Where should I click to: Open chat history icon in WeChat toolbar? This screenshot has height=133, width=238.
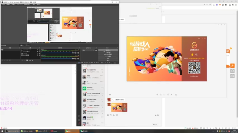(117, 115)
